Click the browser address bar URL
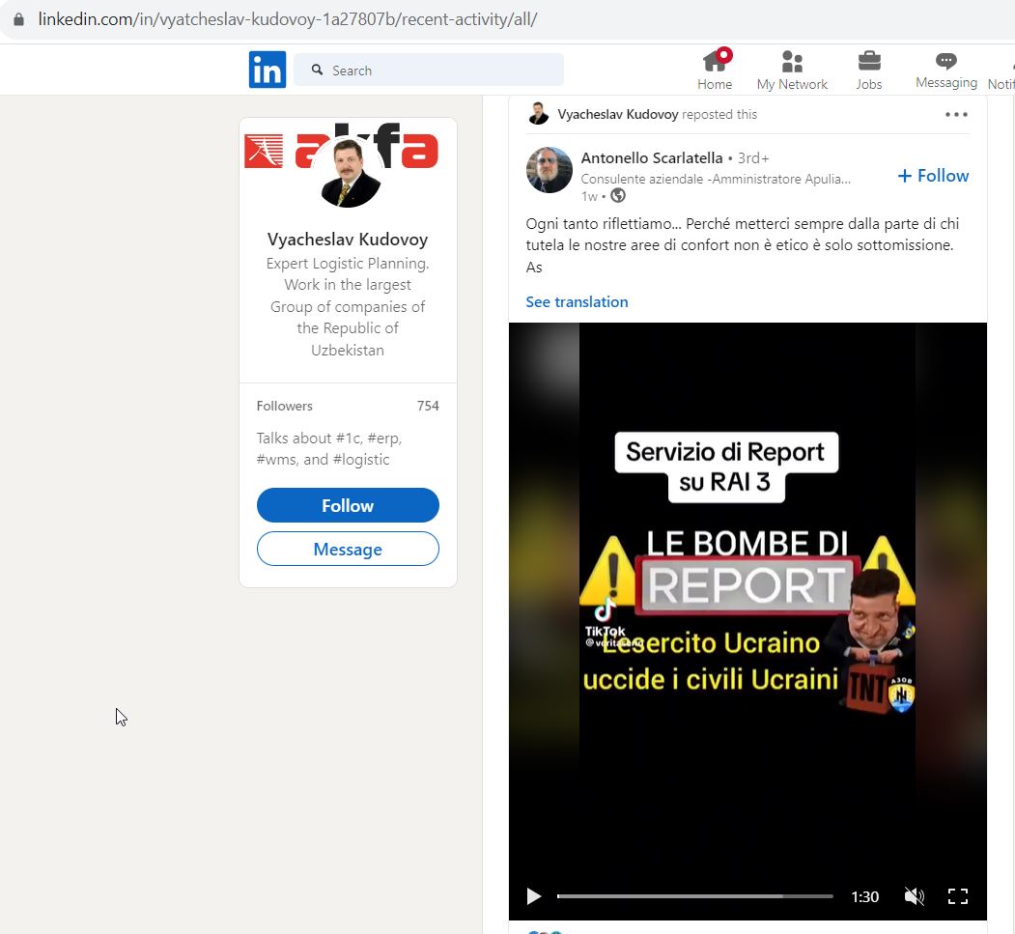This screenshot has height=934, width=1015. click(x=288, y=19)
